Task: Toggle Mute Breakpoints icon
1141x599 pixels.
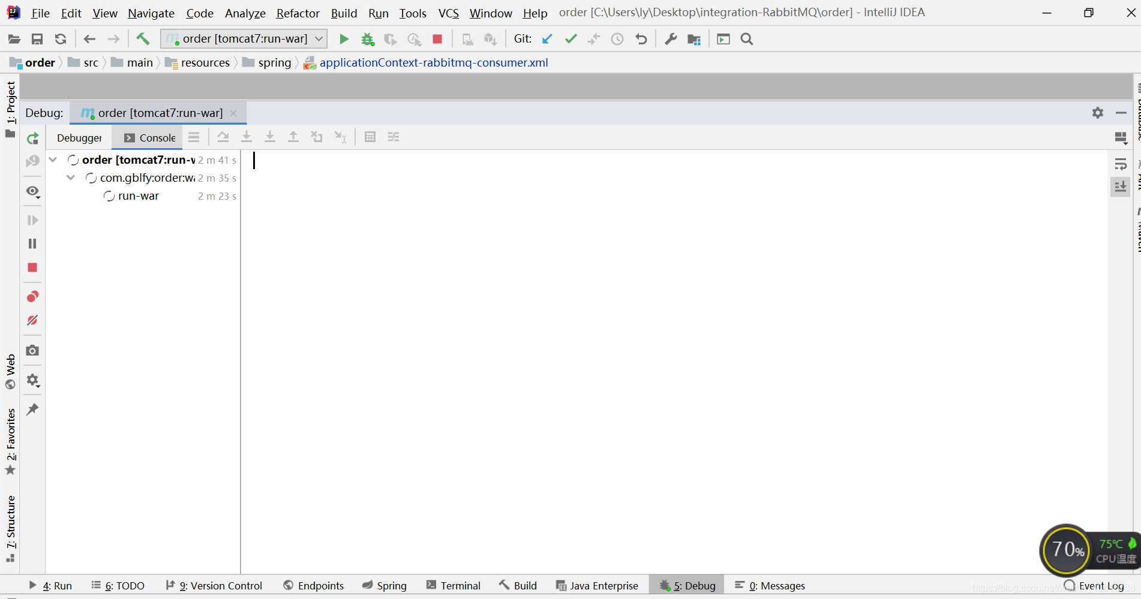Action: click(32, 320)
